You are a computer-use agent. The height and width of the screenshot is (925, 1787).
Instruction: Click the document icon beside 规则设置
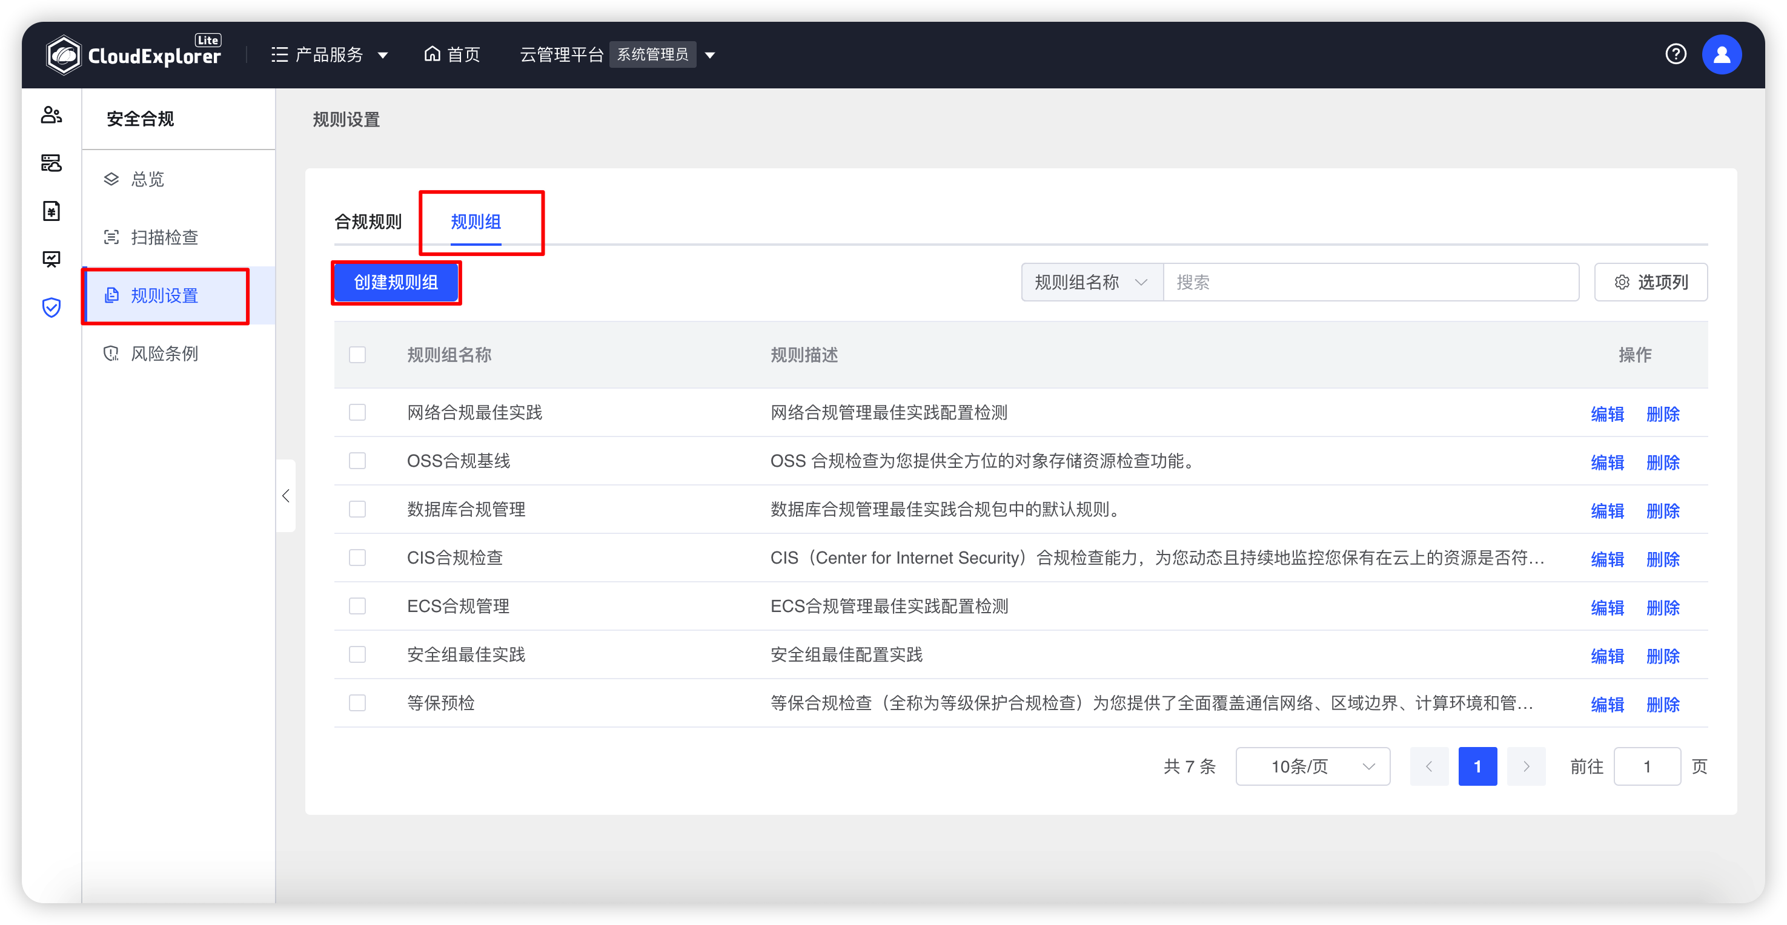point(111,295)
